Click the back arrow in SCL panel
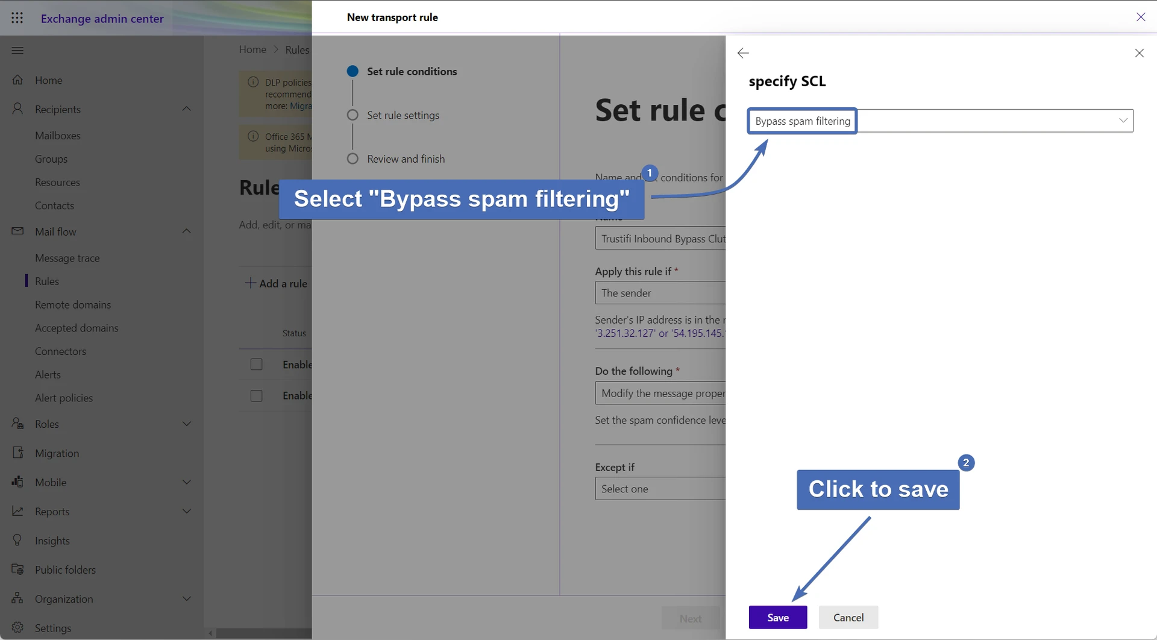The width and height of the screenshot is (1157, 640). [743, 53]
